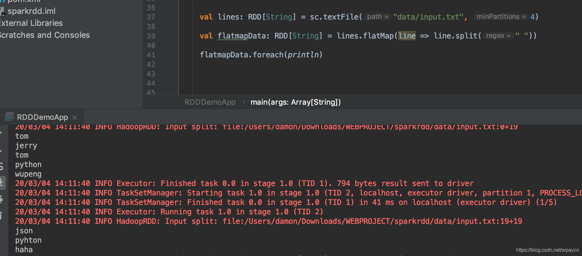Image resolution: width=582 pixels, height=256 pixels.
Task: Click the RDDDemoApp breadcrumb
Action: click(x=210, y=102)
